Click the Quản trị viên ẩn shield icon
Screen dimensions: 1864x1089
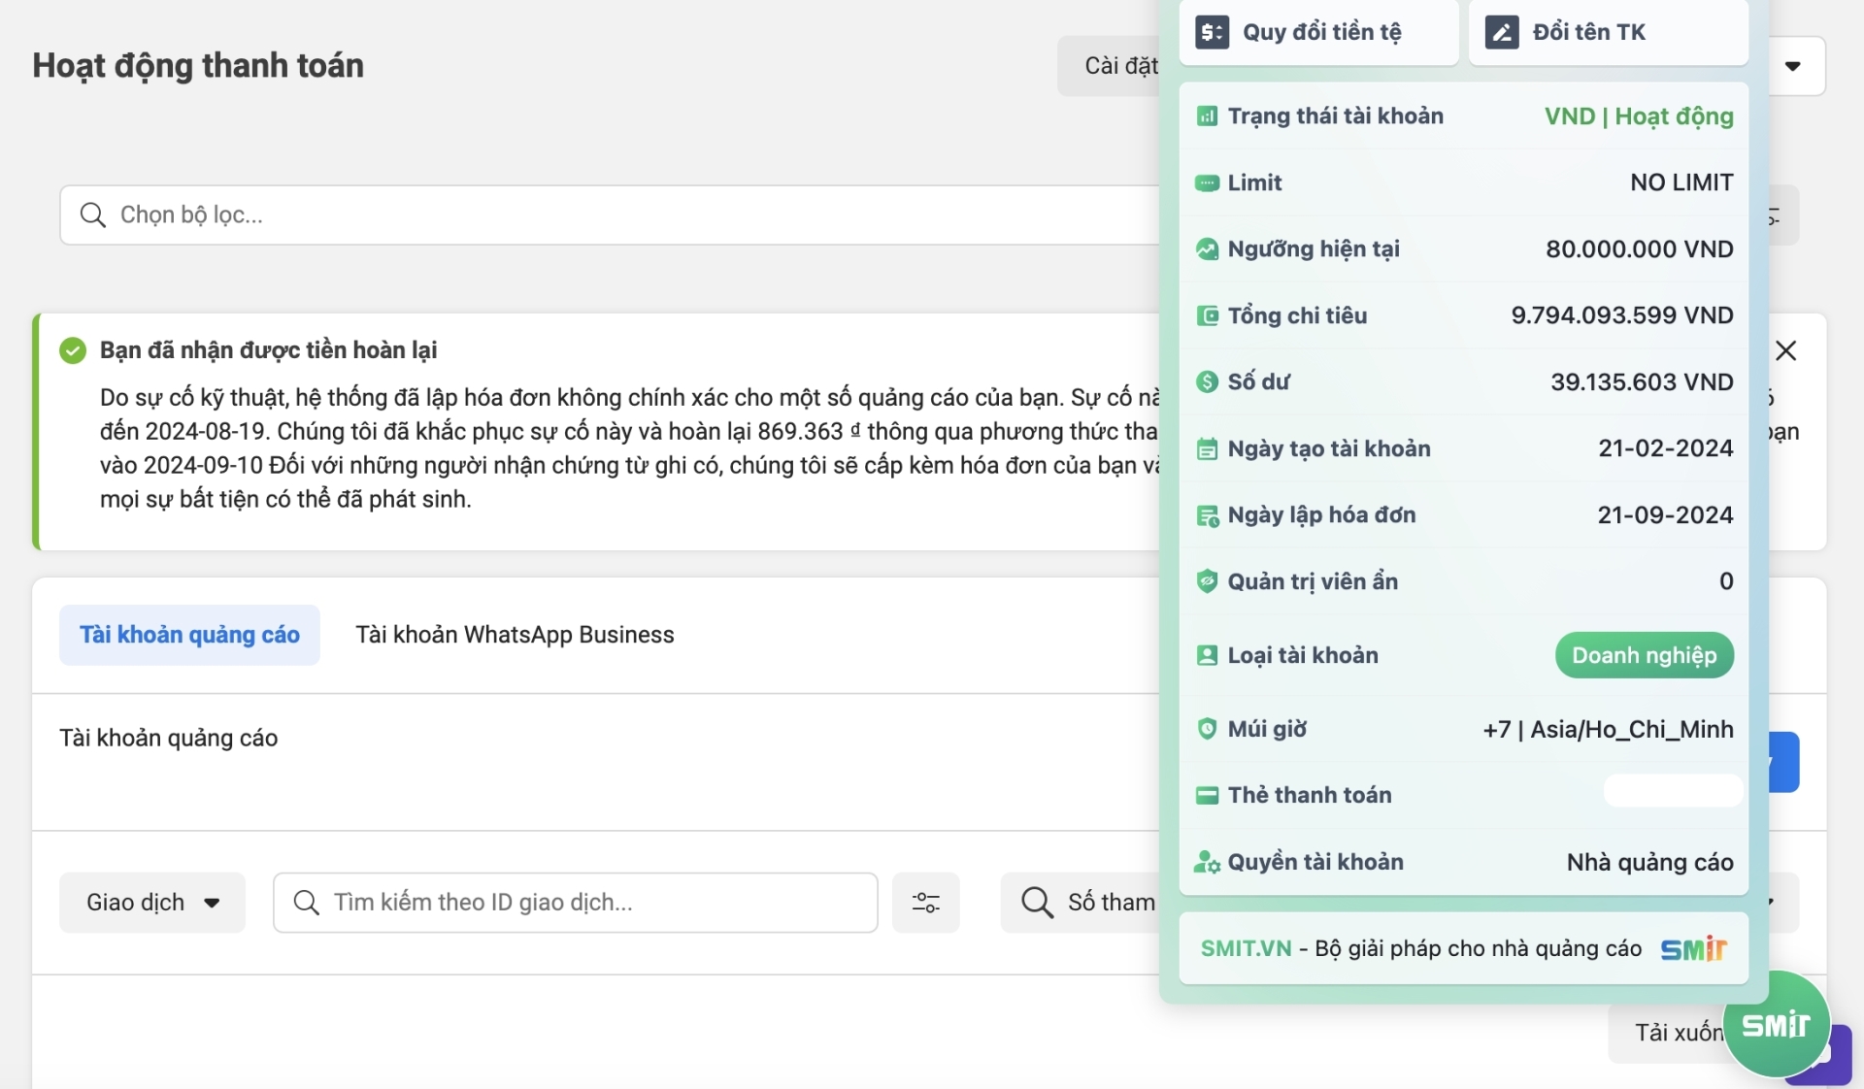1206,581
